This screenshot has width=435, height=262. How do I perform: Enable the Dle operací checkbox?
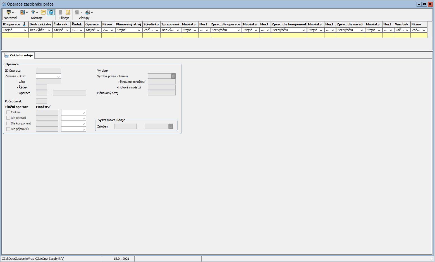(x=8, y=118)
